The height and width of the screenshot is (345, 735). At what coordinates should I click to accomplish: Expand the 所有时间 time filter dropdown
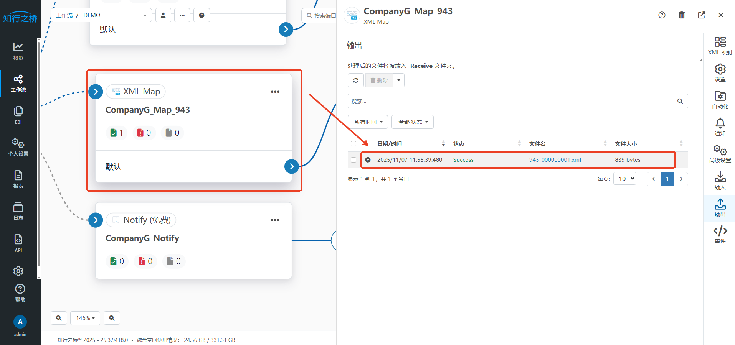(368, 122)
